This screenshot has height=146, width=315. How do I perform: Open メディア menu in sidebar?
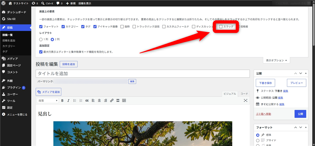15,59
